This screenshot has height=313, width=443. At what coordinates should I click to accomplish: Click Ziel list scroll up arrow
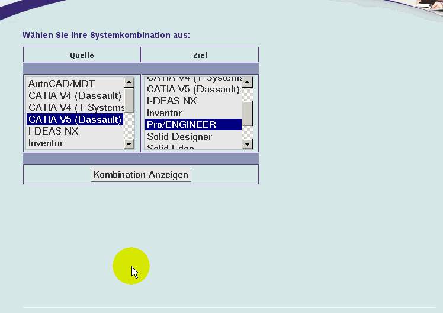point(247,82)
